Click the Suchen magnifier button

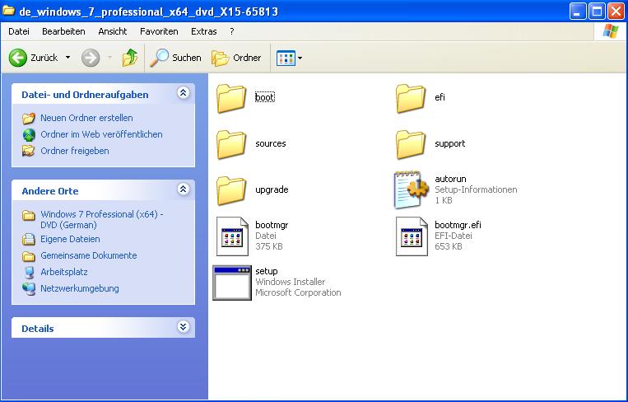click(175, 58)
